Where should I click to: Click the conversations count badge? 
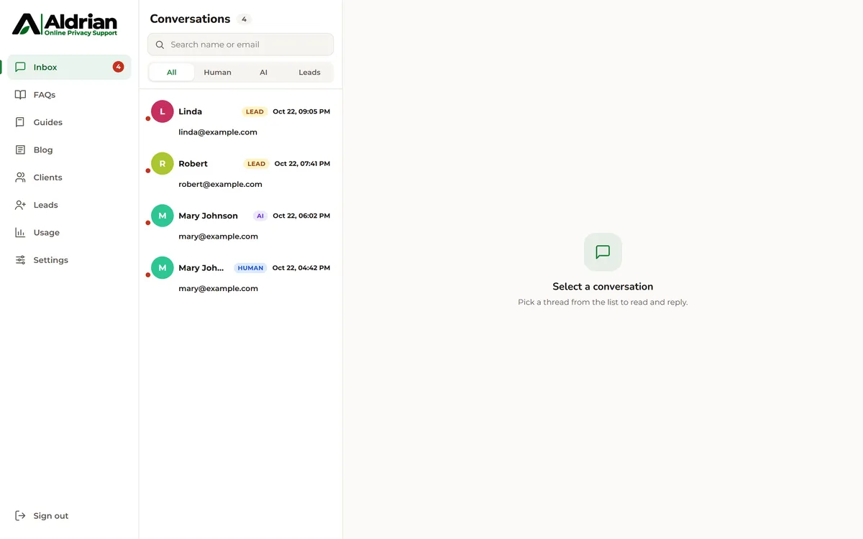coord(244,19)
